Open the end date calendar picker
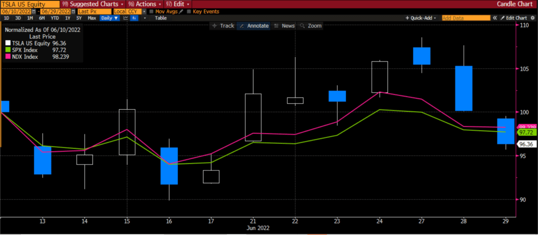This screenshot has height=235, width=538. pyautogui.click(x=72, y=11)
